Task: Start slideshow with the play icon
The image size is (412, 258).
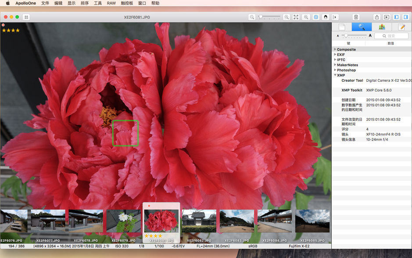Action: coord(387,17)
